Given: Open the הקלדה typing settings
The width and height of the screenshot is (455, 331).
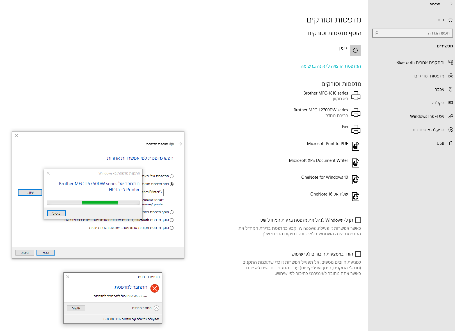Looking at the screenshot, I should point(438,103).
